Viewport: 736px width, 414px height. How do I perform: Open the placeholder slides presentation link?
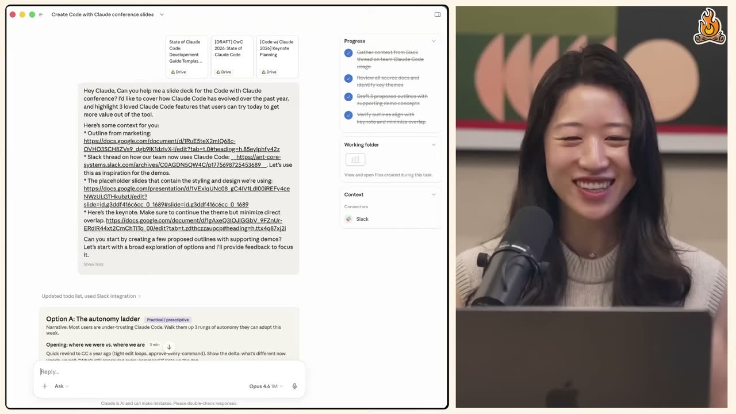(186, 197)
